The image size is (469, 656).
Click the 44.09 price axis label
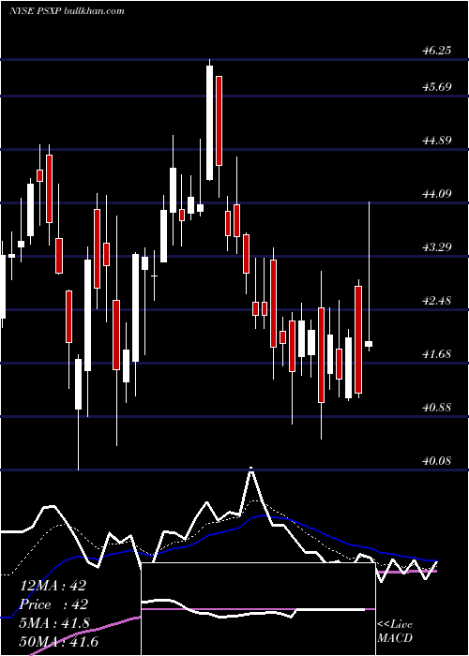click(437, 193)
